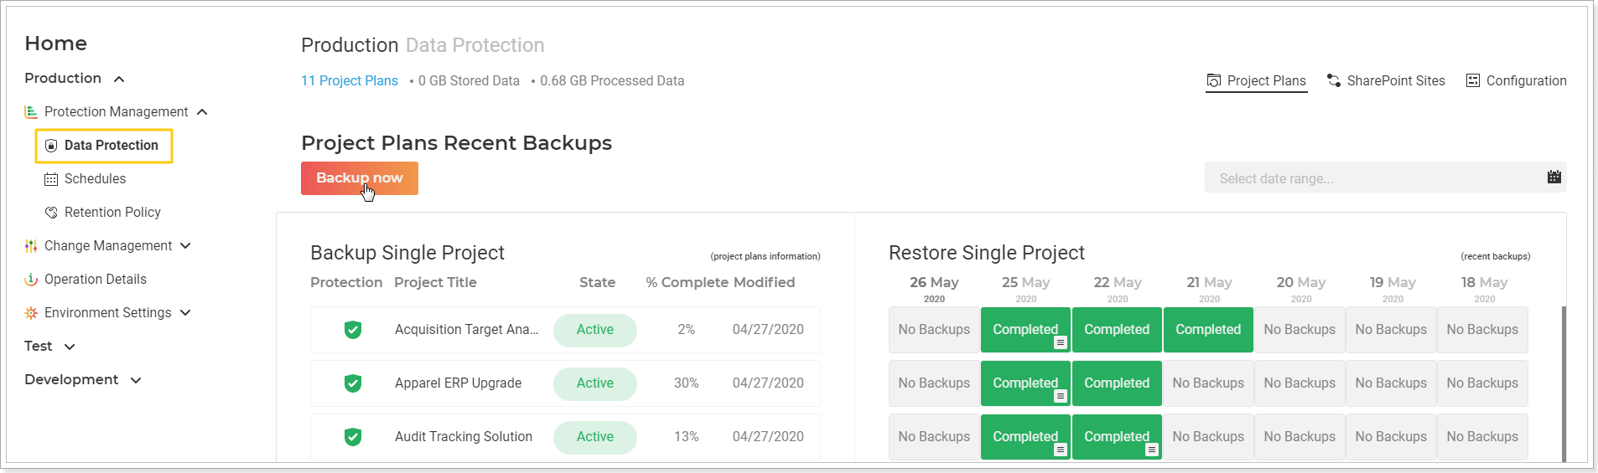Toggle protection shield for Acquisition Target Analysis

pyautogui.click(x=353, y=330)
